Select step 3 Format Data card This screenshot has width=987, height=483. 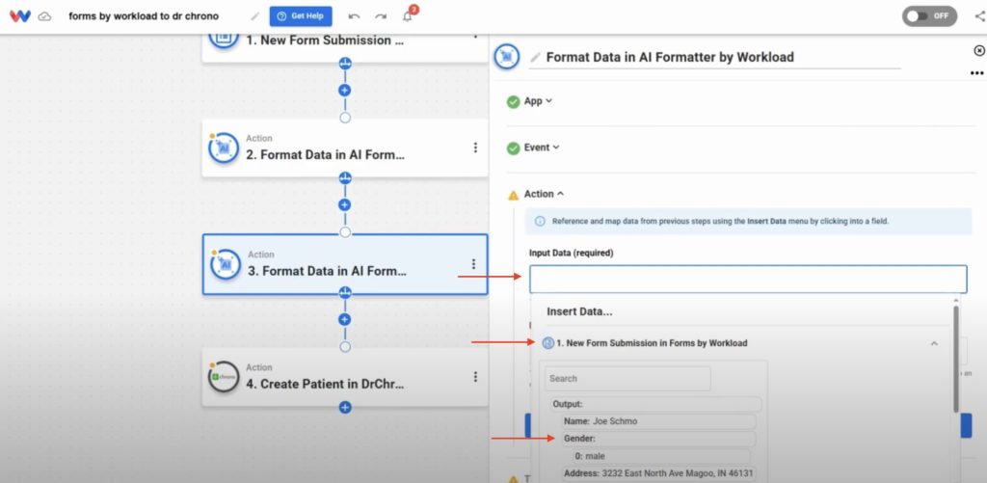pyautogui.click(x=344, y=264)
